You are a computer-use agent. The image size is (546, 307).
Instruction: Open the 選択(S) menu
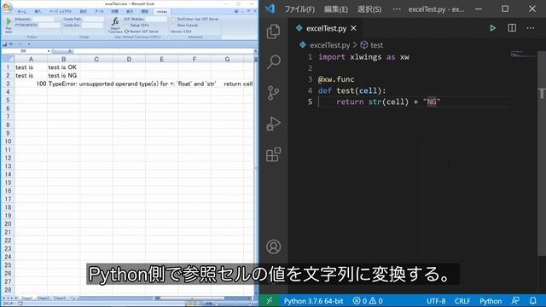[369, 9]
